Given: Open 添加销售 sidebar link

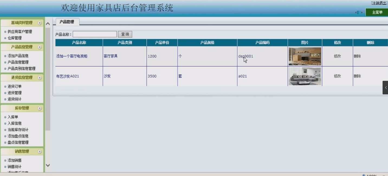Looking at the screenshot, I should point(14,160).
